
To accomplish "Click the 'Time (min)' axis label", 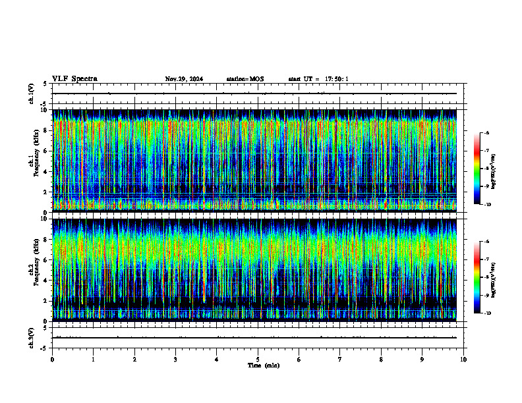I will click(264, 365).
